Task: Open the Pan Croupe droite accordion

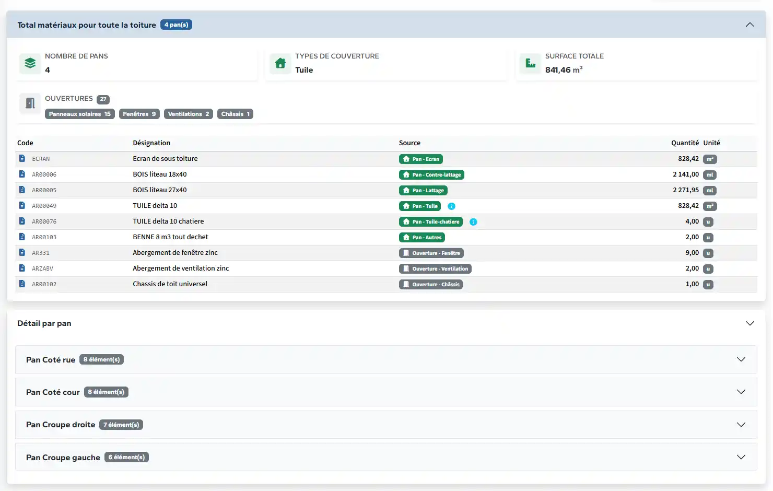Action: (x=741, y=425)
